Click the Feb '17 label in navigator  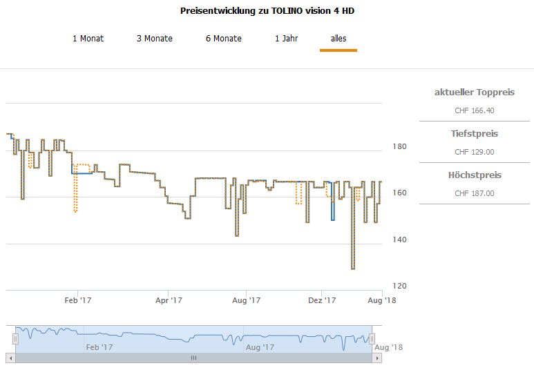tap(99, 347)
